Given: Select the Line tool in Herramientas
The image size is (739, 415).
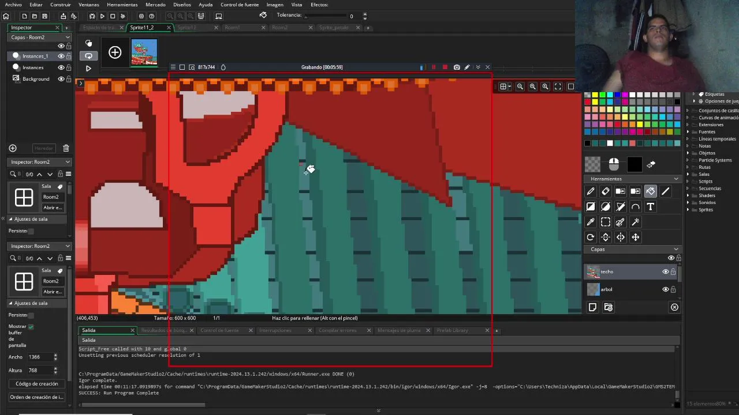Looking at the screenshot, I should [666, 191].
